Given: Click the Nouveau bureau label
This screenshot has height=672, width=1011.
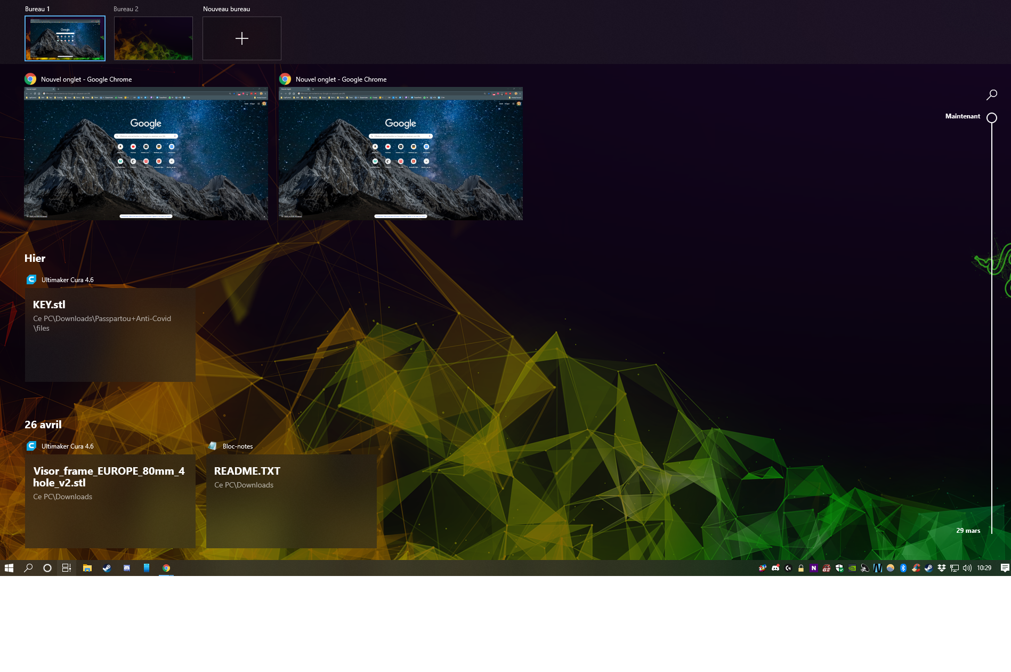Looking at the screenshot, I should pyautogui.click(x=227, y=9).
